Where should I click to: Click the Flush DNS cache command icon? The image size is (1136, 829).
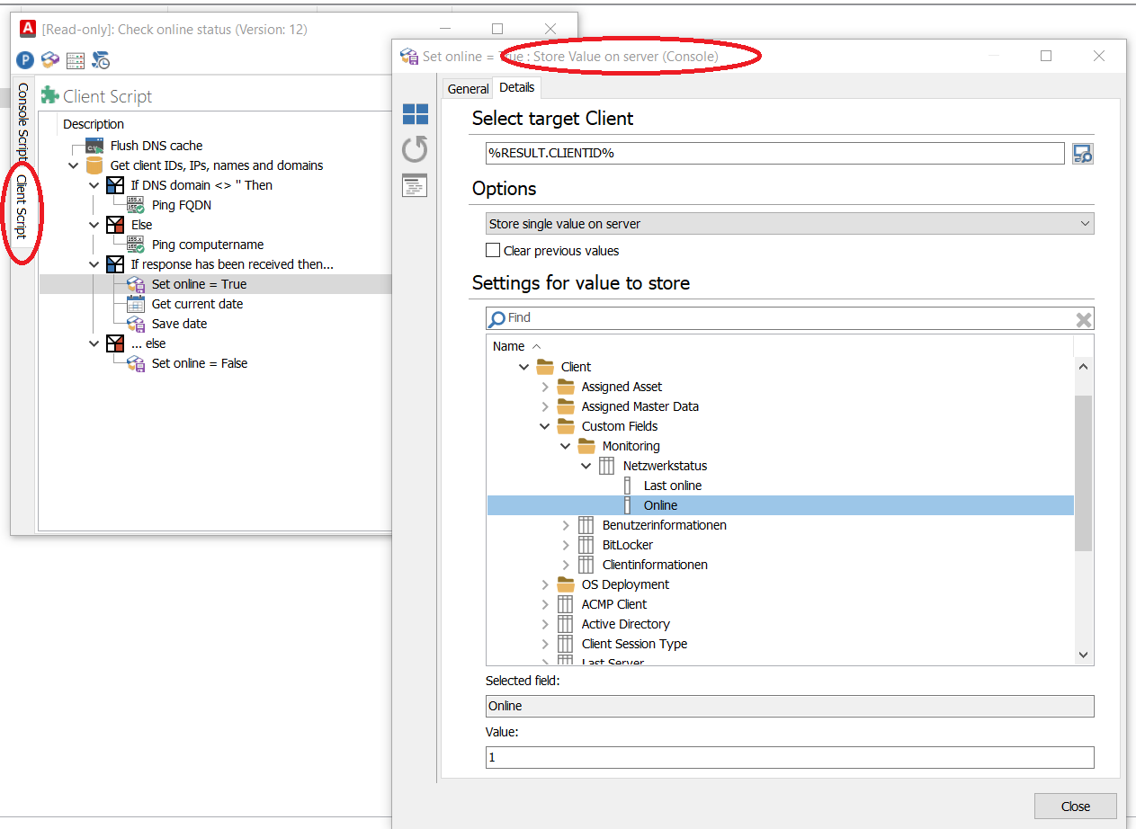click(95, 146)
